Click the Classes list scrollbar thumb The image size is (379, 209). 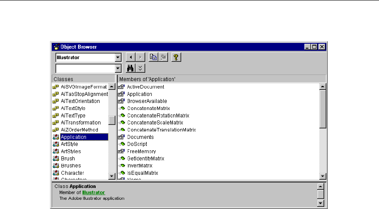click(112, 120)
